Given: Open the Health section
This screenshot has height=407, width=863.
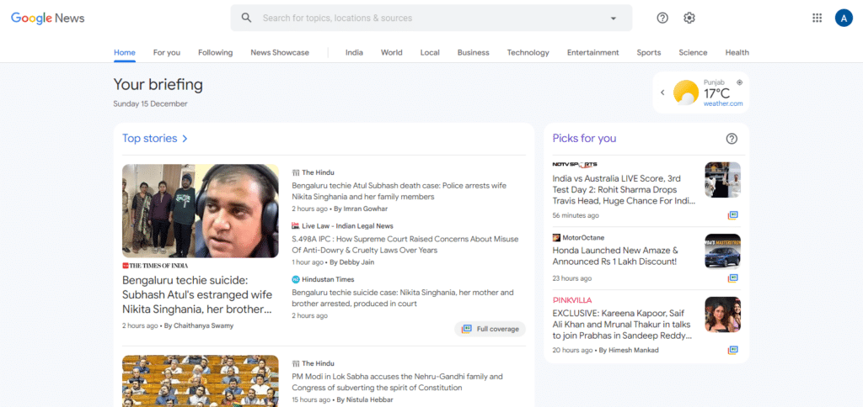Looking at the screenshot, I should (x=737, y=53).
